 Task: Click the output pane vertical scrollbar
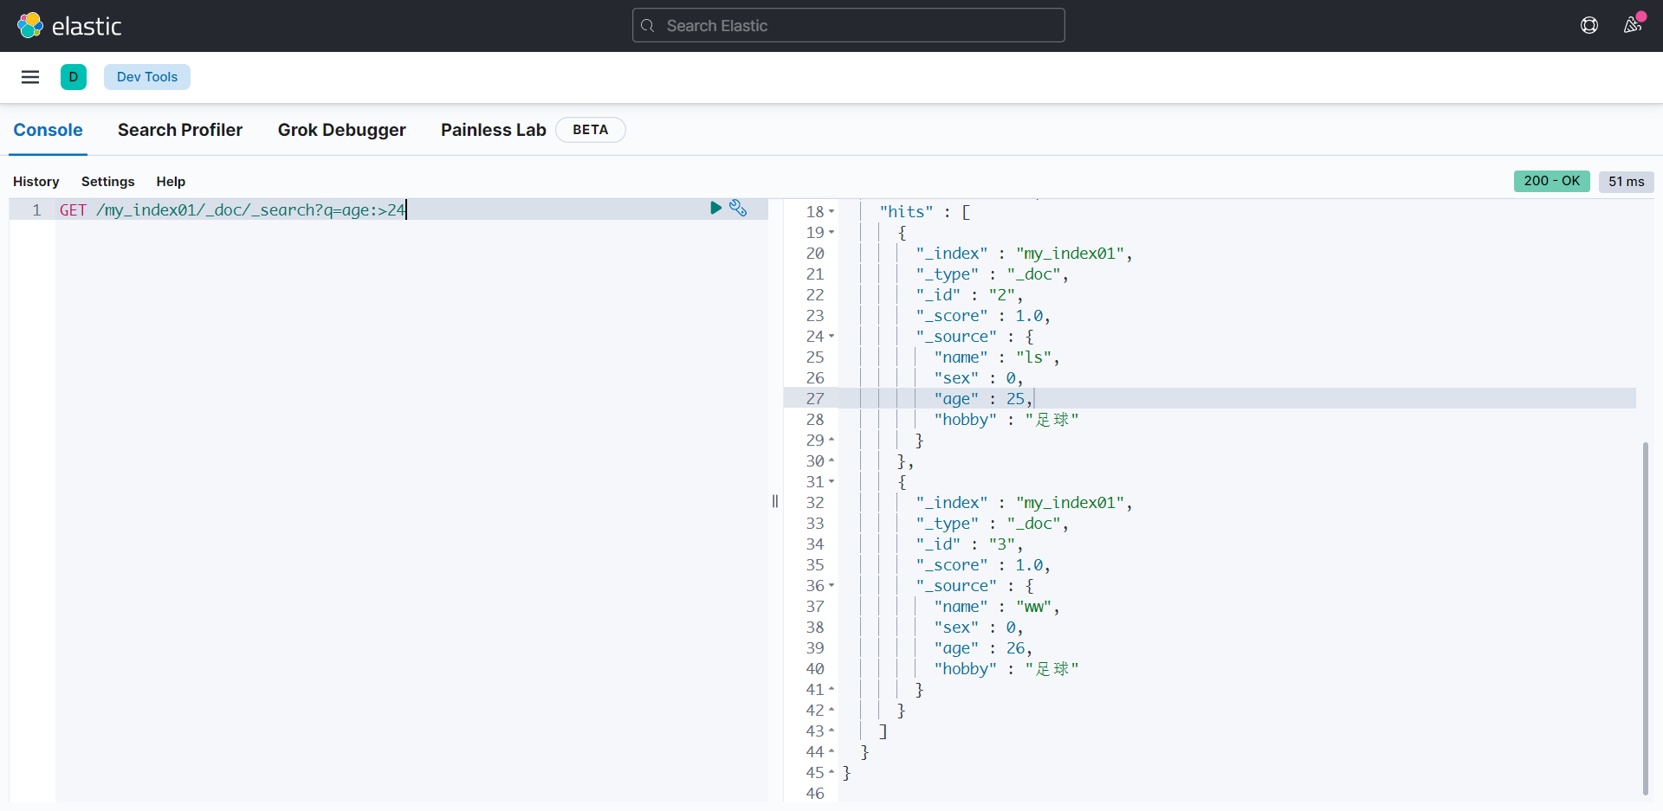tap(1645, 619)
